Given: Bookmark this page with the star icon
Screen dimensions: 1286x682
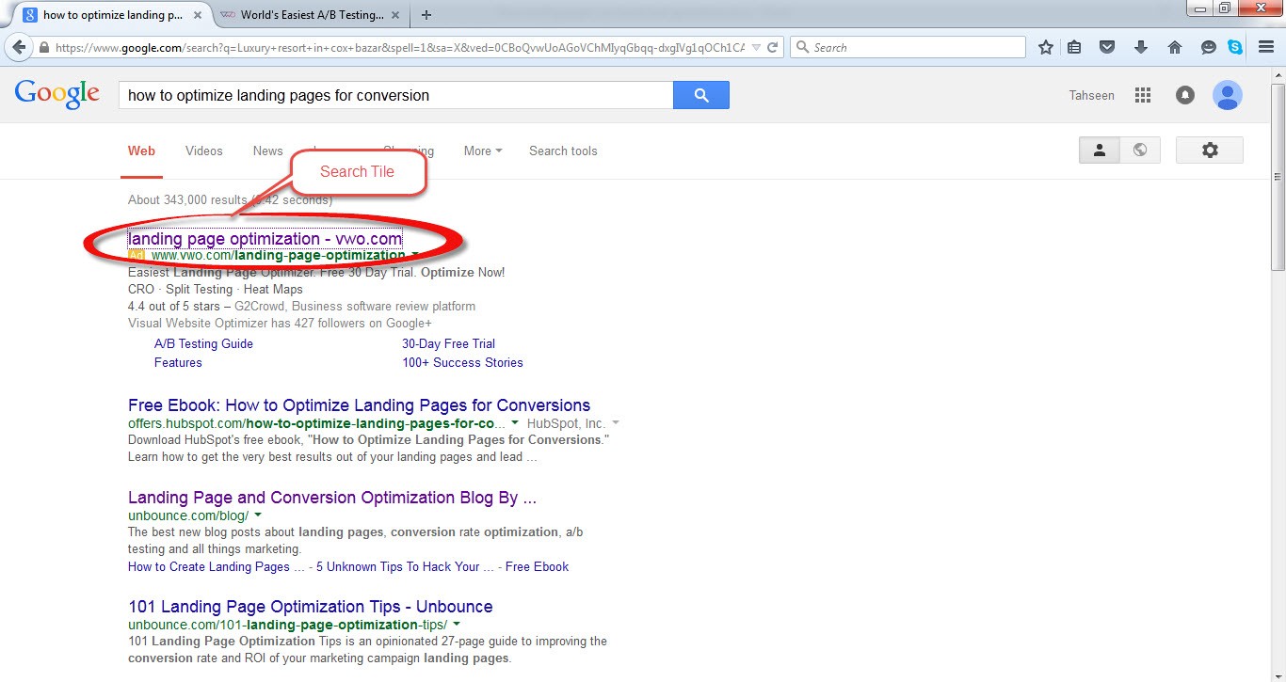Looking at the screenshot, I should click(x=1045, y=47).
